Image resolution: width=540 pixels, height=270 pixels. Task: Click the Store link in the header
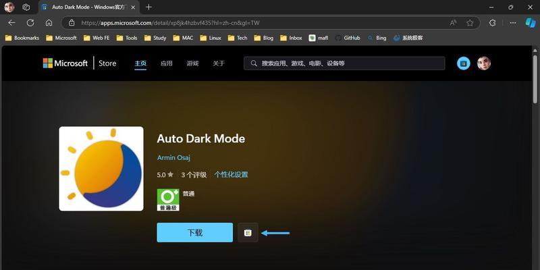tap(107, 63)
